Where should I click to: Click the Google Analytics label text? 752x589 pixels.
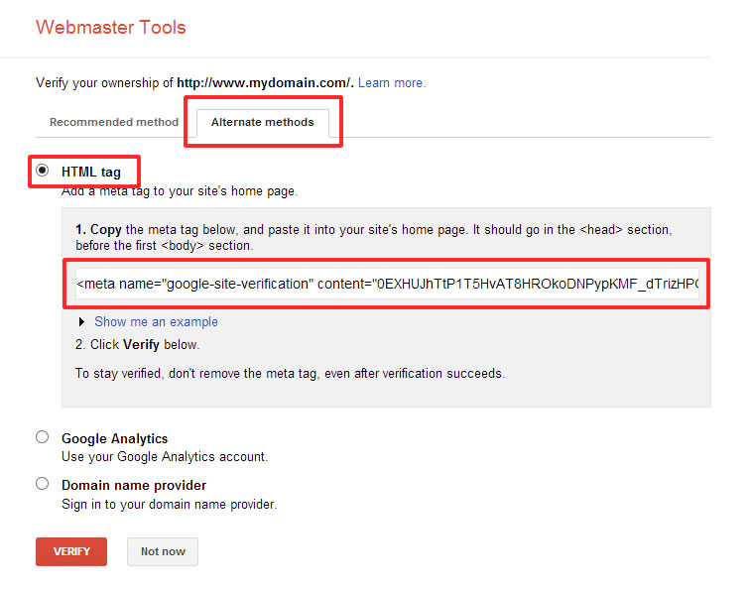click(x=114, y=438)
